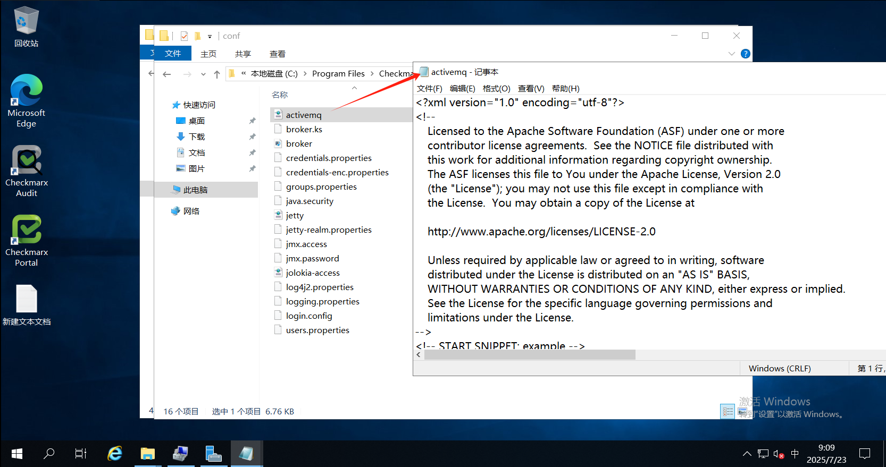The height and width of the screenshot is (467, 886).
Task: Click the taskbar search magnifier
Action: (49, 454)
